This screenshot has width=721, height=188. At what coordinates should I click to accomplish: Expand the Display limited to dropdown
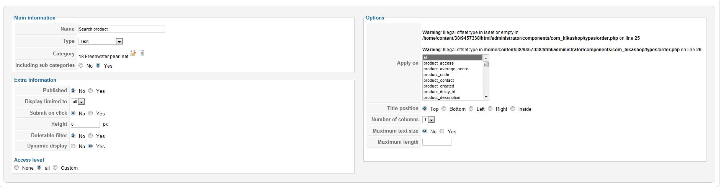(x=82, y=102)
